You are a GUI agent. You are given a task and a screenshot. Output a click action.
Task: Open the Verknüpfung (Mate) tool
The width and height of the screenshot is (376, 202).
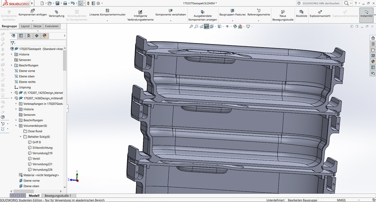tap(56, 13)
